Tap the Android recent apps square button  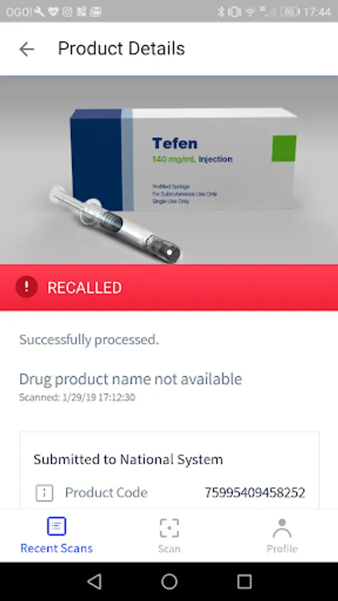coord(244,582)
